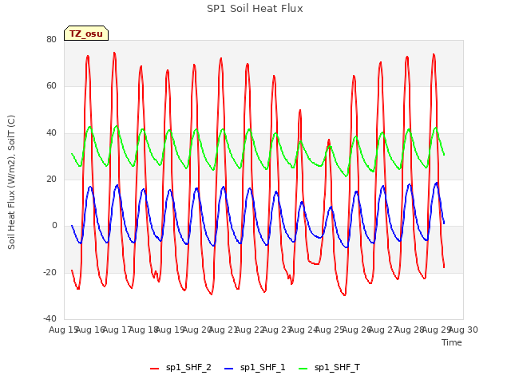Image resolution: width=511 pixels, height=383 pixels.
Task: Click the y-axis tick label 40
Action: tap(51, 133)
